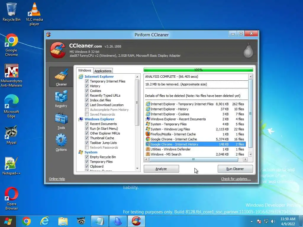Image resolution: width=303 pixels, height=227 pixels.
Task: Select Microsoft Edge desktop icon
Action: tap(12, 106)
